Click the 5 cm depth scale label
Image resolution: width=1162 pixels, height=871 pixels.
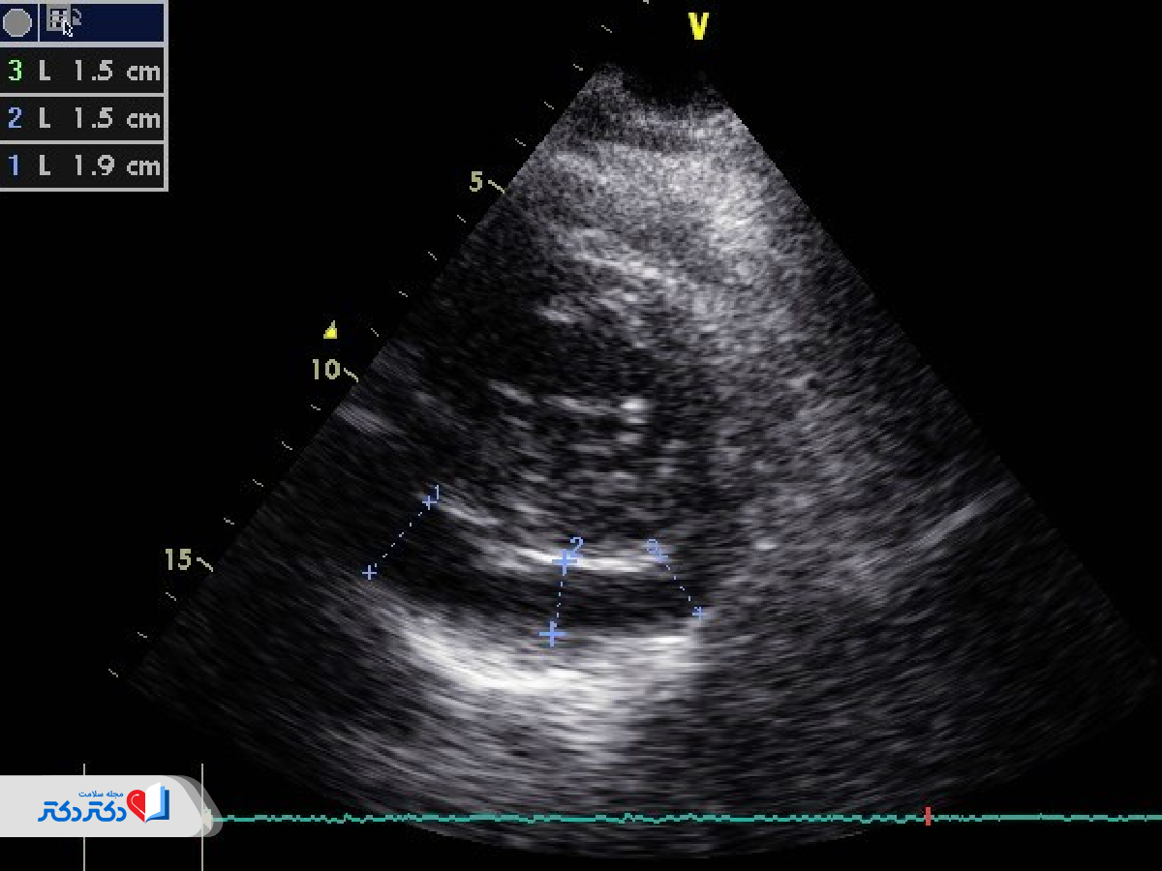coord(475,181)
